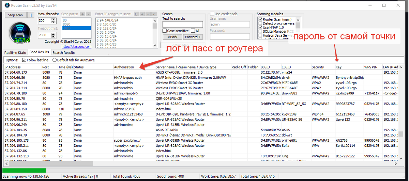Increase Timeout value with up arrow
Viewport: 409px width, 181px height.
(x=53, y=34)
